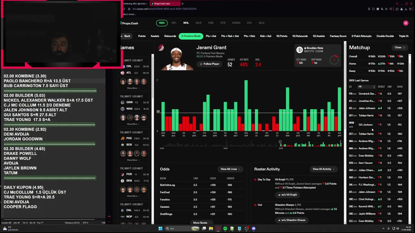Open the browser site lock icon

click(x=129, y=9)
